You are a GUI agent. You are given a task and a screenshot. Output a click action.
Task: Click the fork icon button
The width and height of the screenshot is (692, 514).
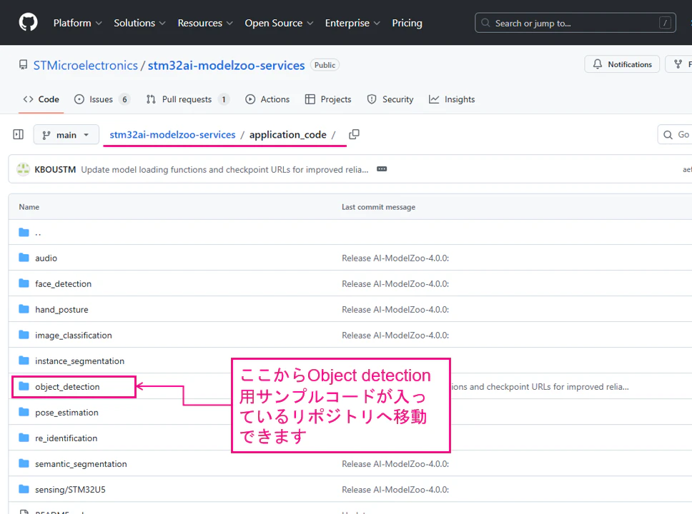(x=678, y=64)
